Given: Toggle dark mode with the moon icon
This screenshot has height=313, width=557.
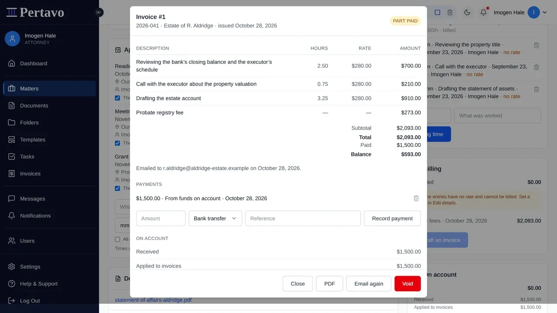Looking at the screenshot, I should pos(467,13).
